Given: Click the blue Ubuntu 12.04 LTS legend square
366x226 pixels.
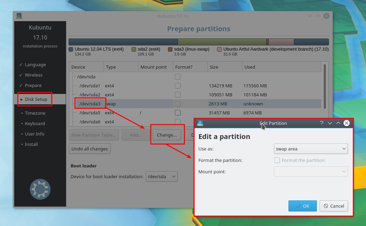Looking at the screenshot, I should coord(71,49).
